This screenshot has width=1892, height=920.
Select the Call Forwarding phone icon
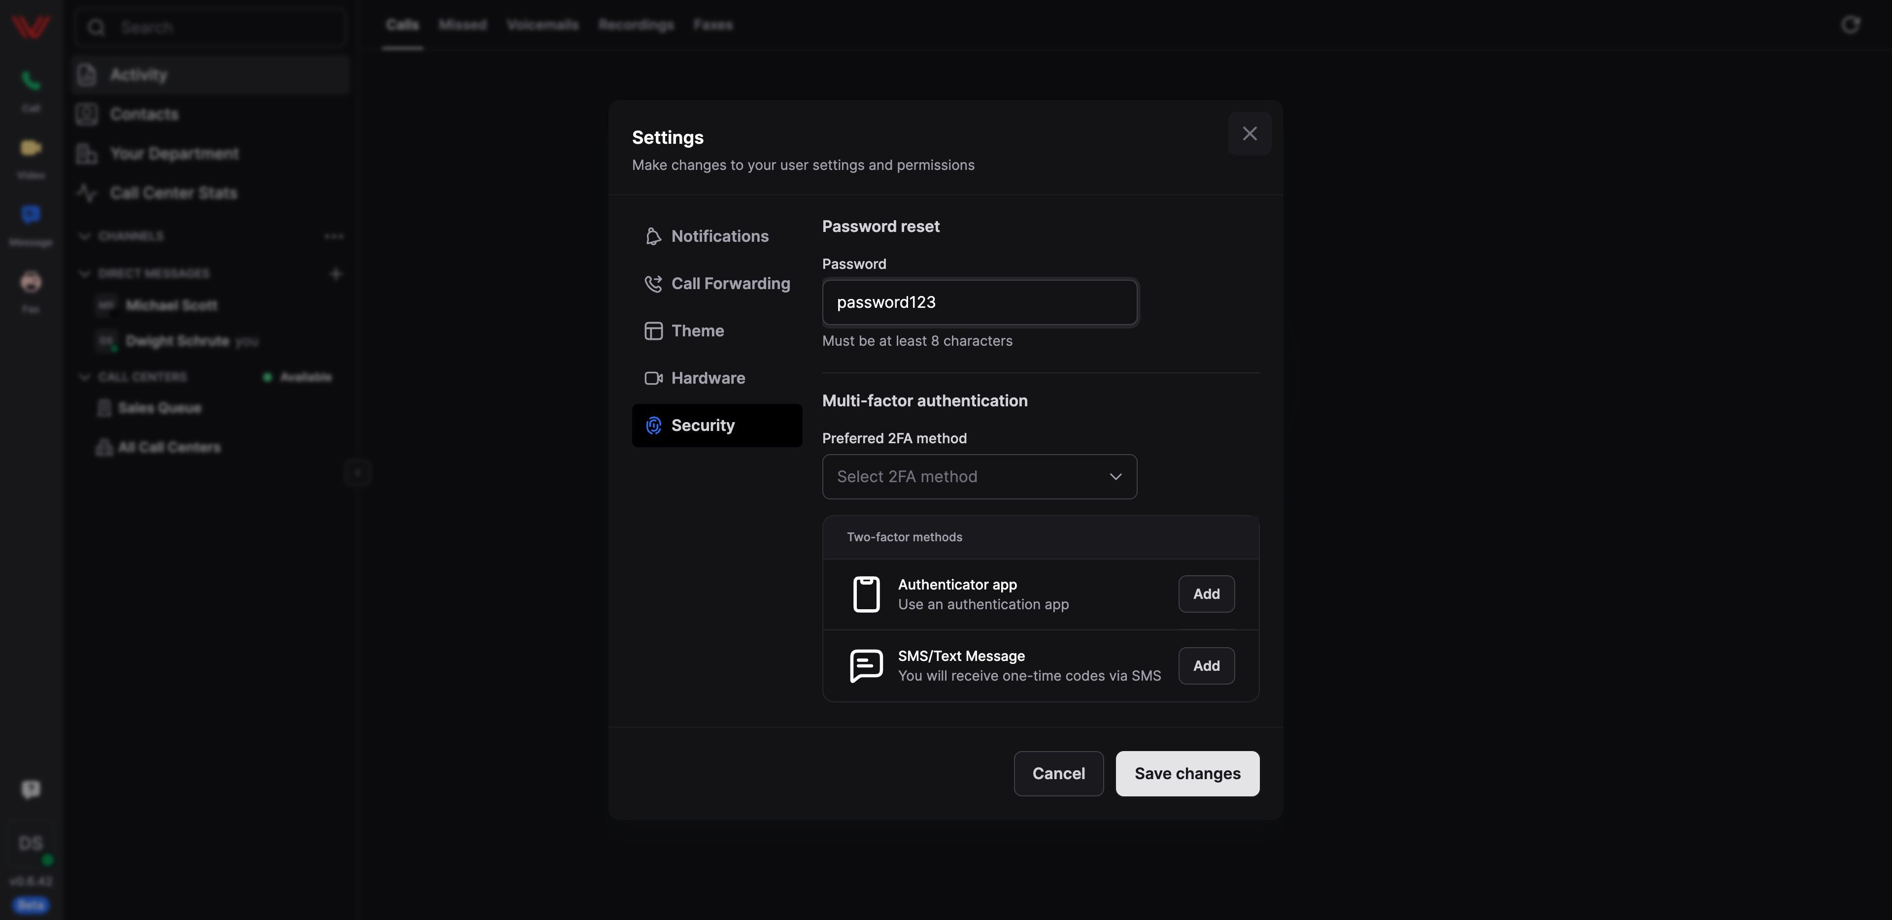653,284
